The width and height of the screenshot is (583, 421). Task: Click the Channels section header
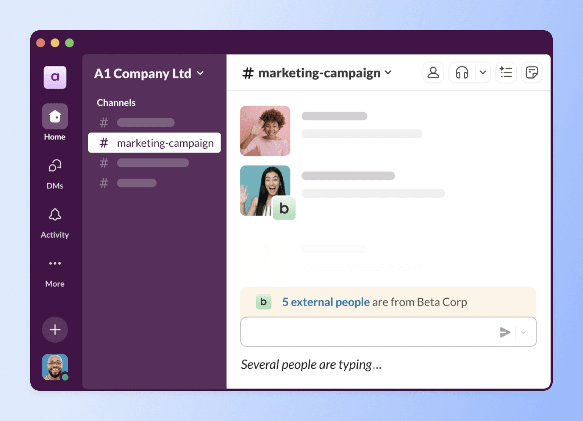(x=116, y=102)
